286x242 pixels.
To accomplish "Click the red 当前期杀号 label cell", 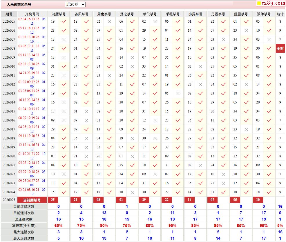I will pos(32,200).
